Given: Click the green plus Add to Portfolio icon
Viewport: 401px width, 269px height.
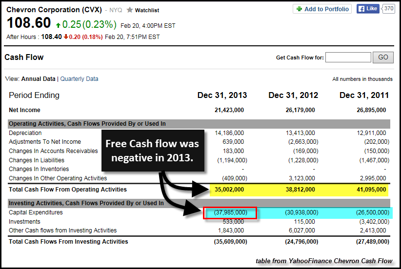Looking at the screenshot, I should coord(299,9).
